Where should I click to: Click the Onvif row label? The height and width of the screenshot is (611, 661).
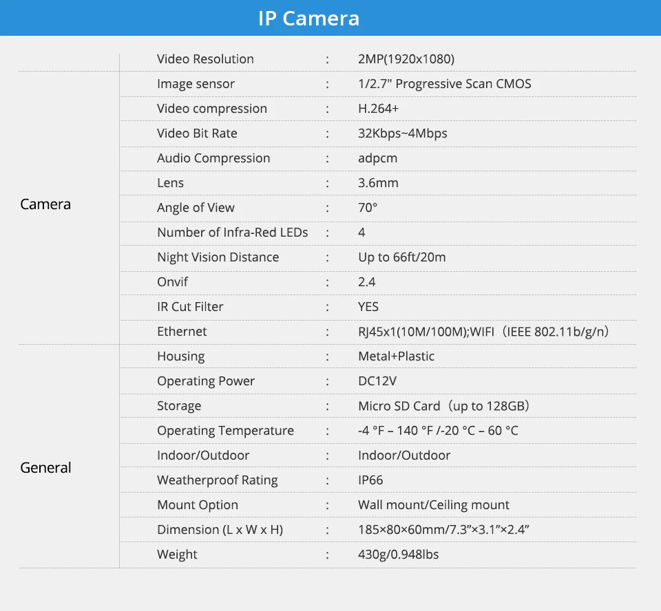[172, 282]
